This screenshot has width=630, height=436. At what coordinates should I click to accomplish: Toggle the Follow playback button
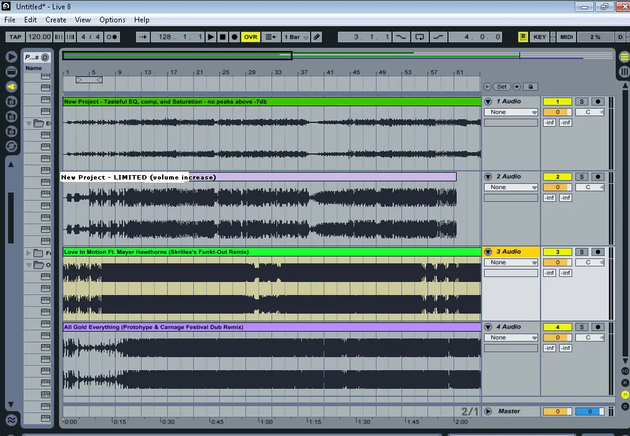[143, 37]
